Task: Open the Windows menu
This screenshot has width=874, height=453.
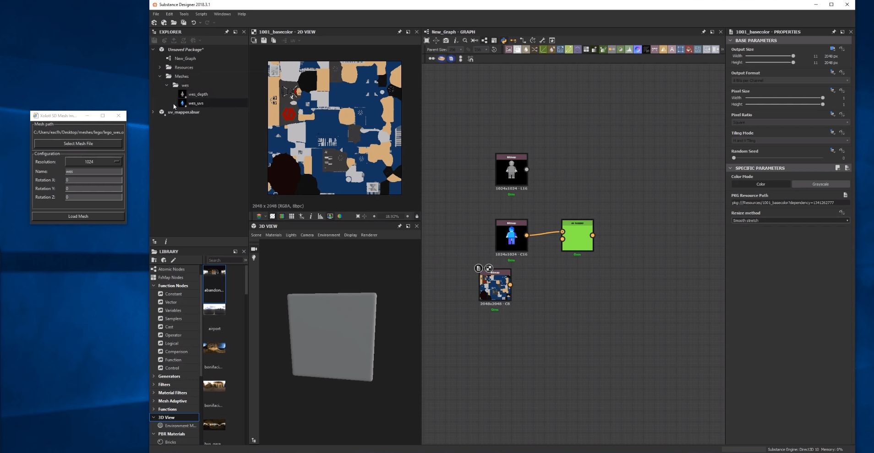Action: (x=222, y=14)
